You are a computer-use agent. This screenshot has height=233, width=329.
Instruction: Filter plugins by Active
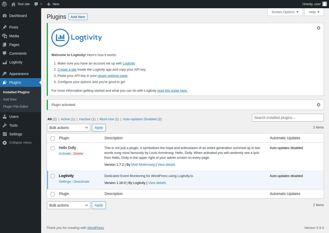(65, 119)
